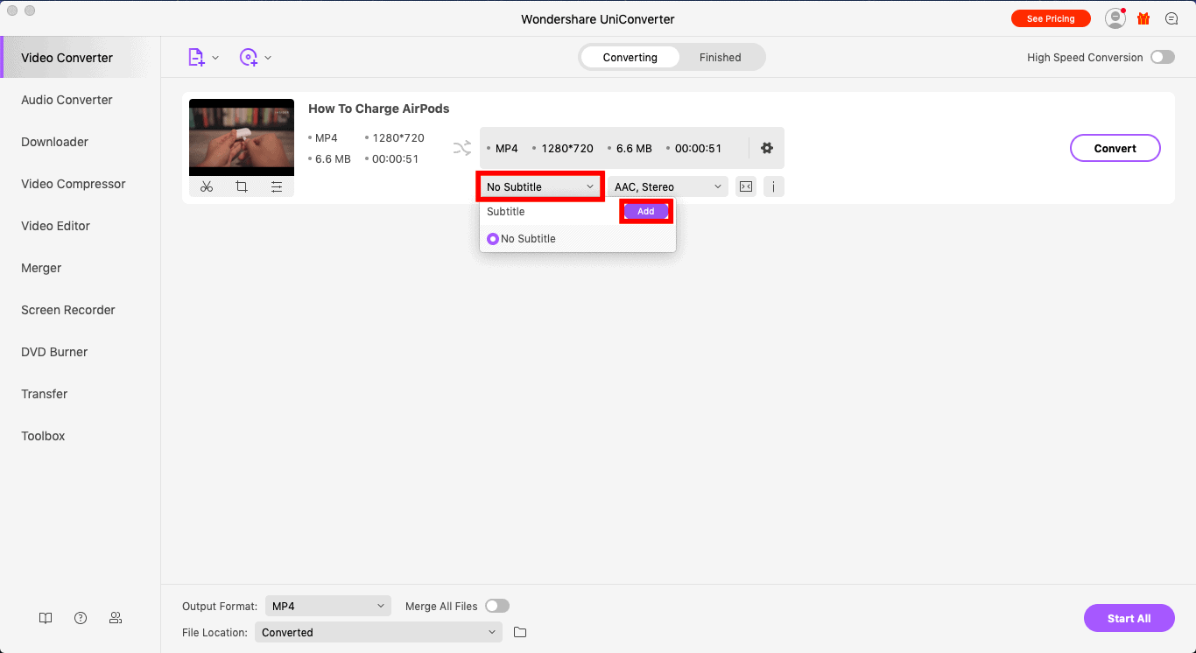Open the File Location Converted dropdown
The height and width of the screenshot is (653, 1196).
pyautogui.click(x=378, y=632)
